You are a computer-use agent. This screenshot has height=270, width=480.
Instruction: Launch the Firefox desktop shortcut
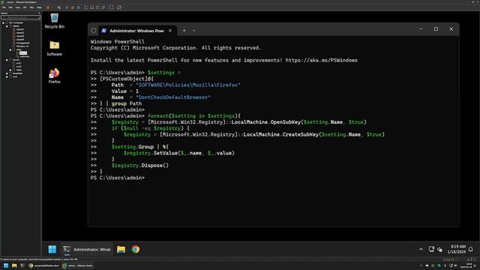[x=55, y=76]
